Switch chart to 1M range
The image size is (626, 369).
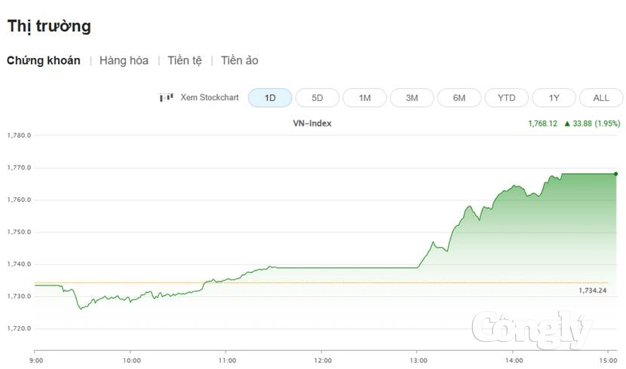click(x=364, y=98)
